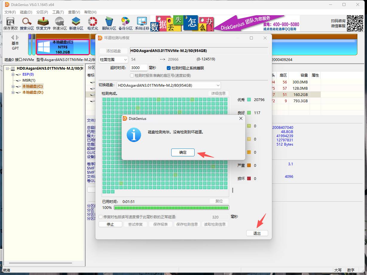This screenshot has height=275, width=367.
Task: Select local disk C: partition block
Action: point(63,47)
